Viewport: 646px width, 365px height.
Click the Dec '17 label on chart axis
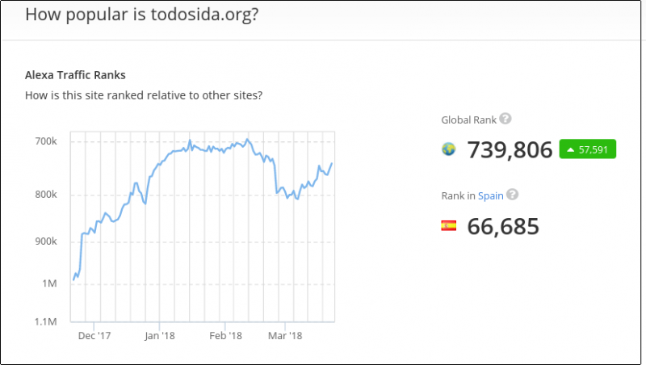click(x=94, y=335)
